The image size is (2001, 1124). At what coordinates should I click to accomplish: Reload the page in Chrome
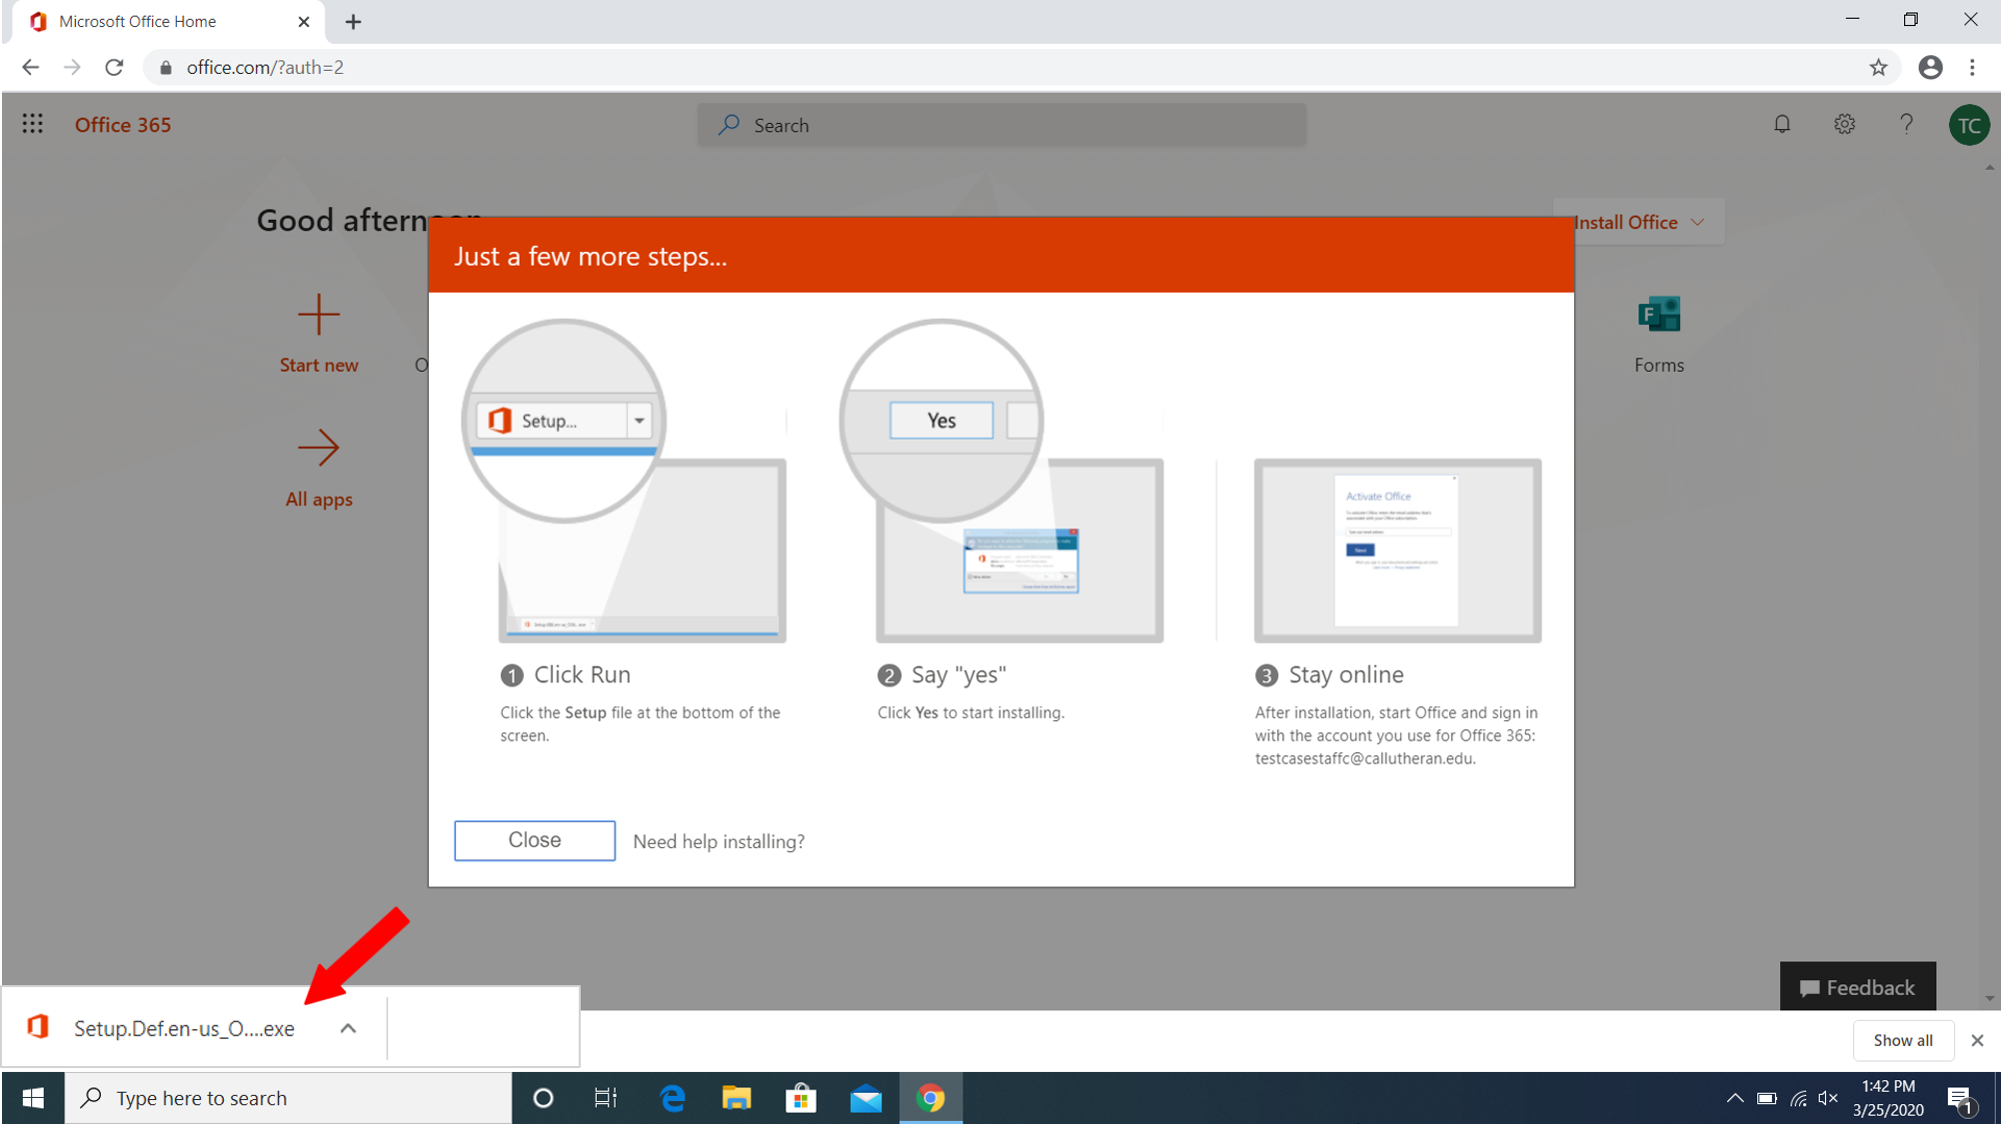[x=114, y=67]
